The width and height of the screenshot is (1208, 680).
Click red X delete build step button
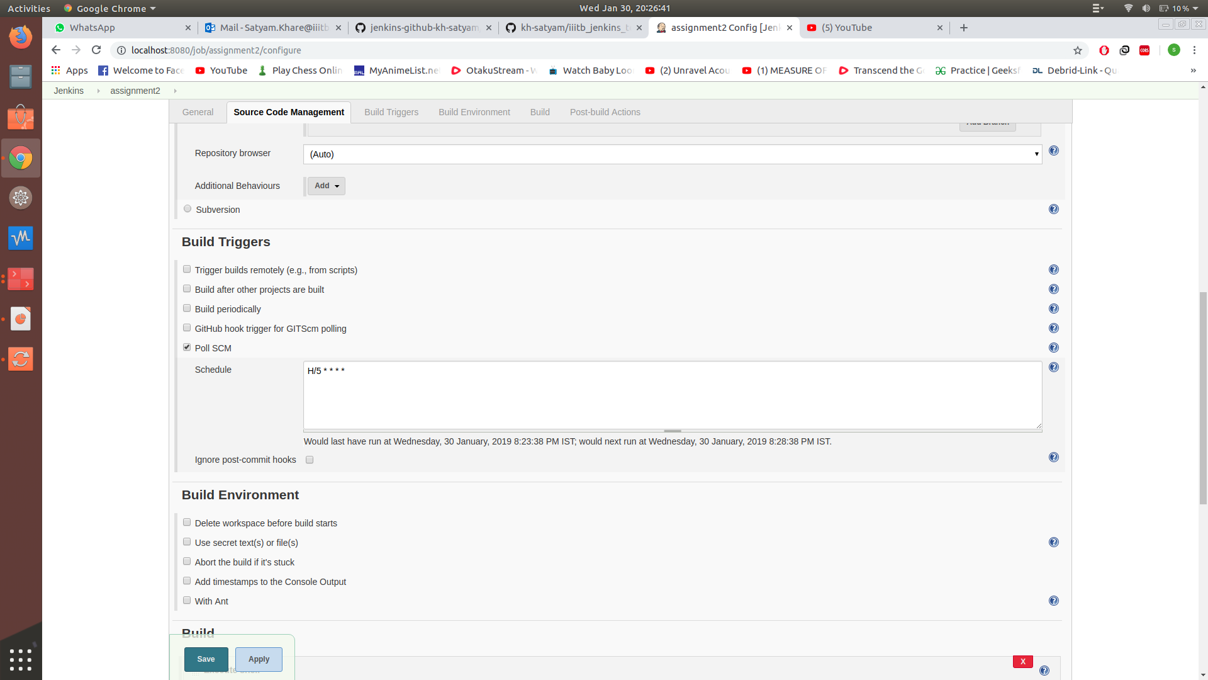point(1022,661)
